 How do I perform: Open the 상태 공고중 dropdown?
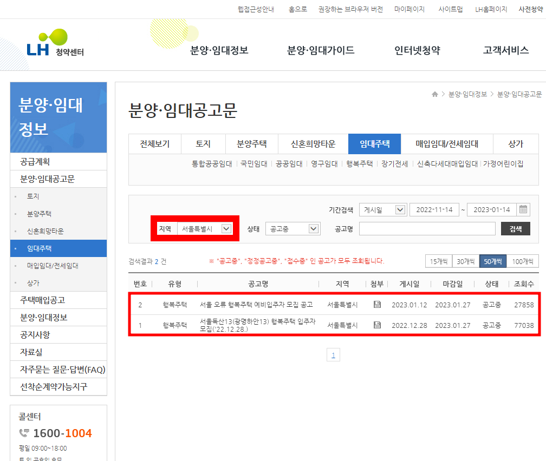292,228
